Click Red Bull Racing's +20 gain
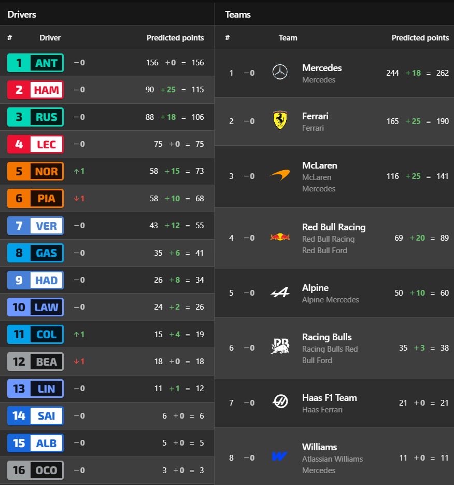 417,238
